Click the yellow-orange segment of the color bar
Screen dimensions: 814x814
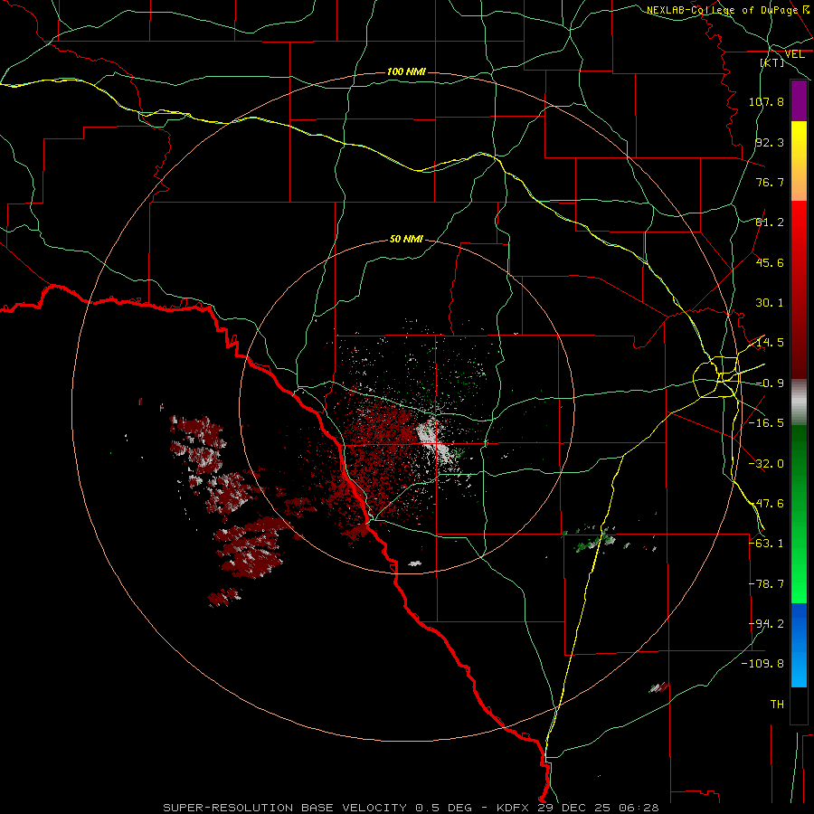point(799,161)
